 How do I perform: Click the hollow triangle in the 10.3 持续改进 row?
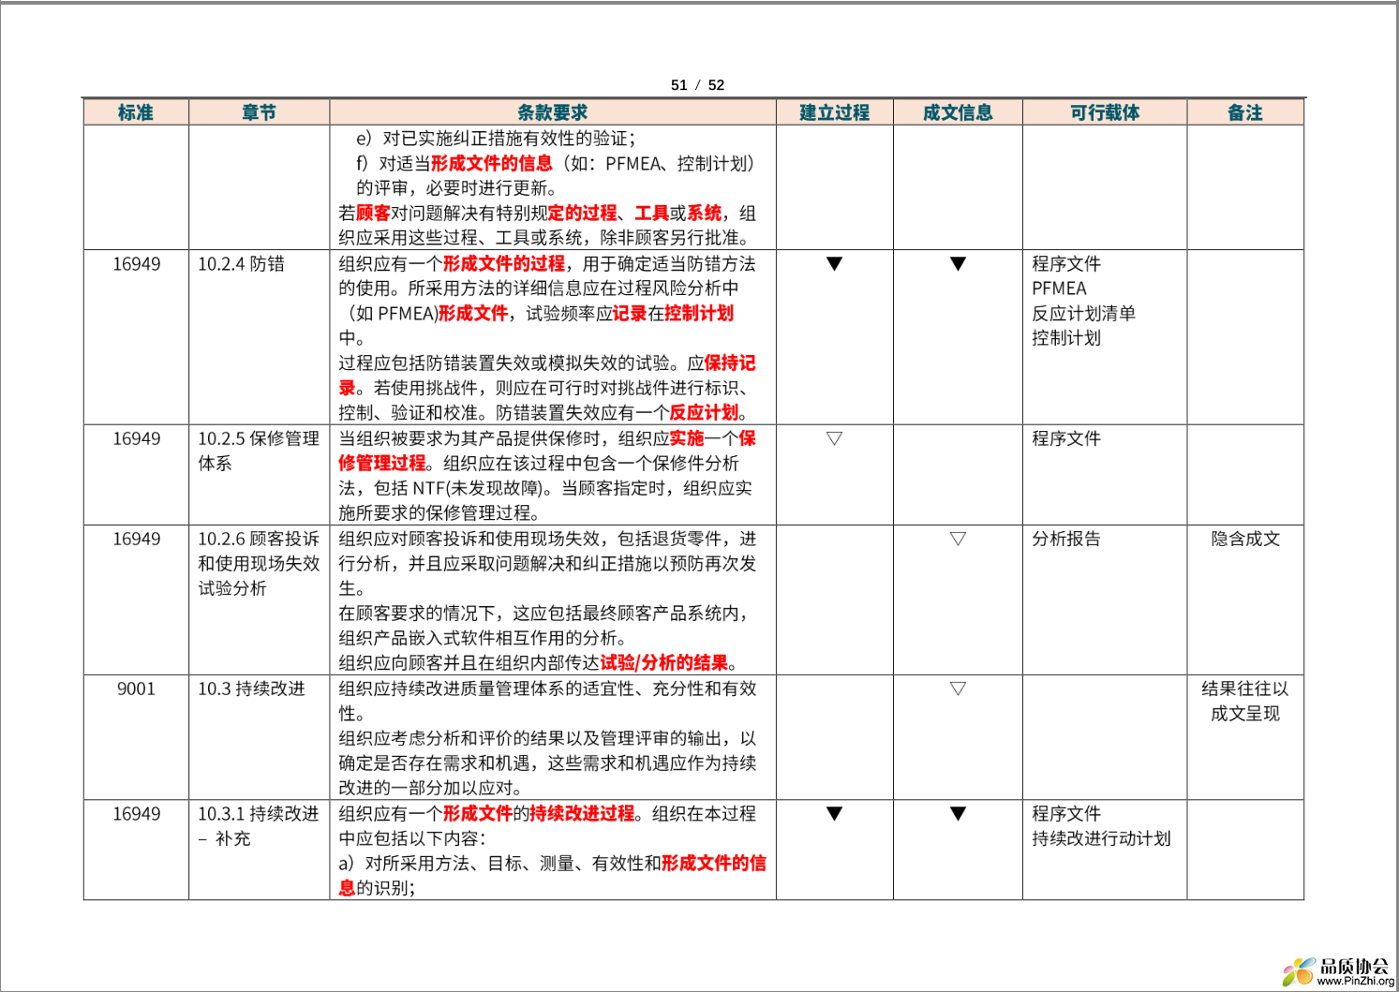(958, 688)
